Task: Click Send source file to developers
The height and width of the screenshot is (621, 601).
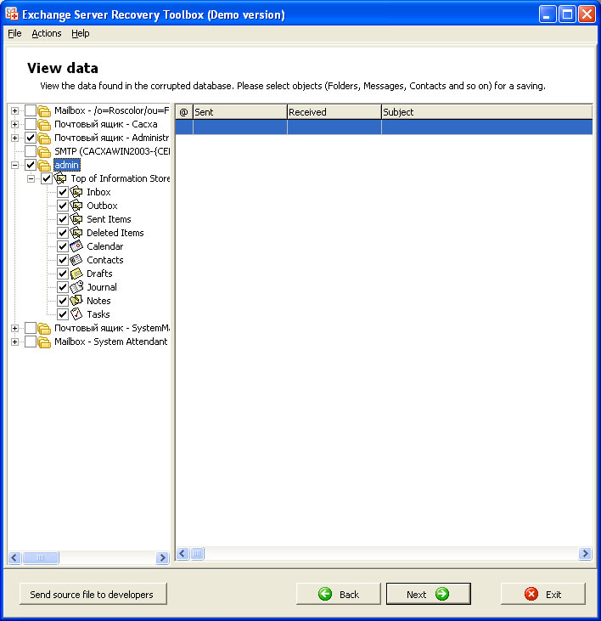Action: pyautogui.click(x=93, y=594)
